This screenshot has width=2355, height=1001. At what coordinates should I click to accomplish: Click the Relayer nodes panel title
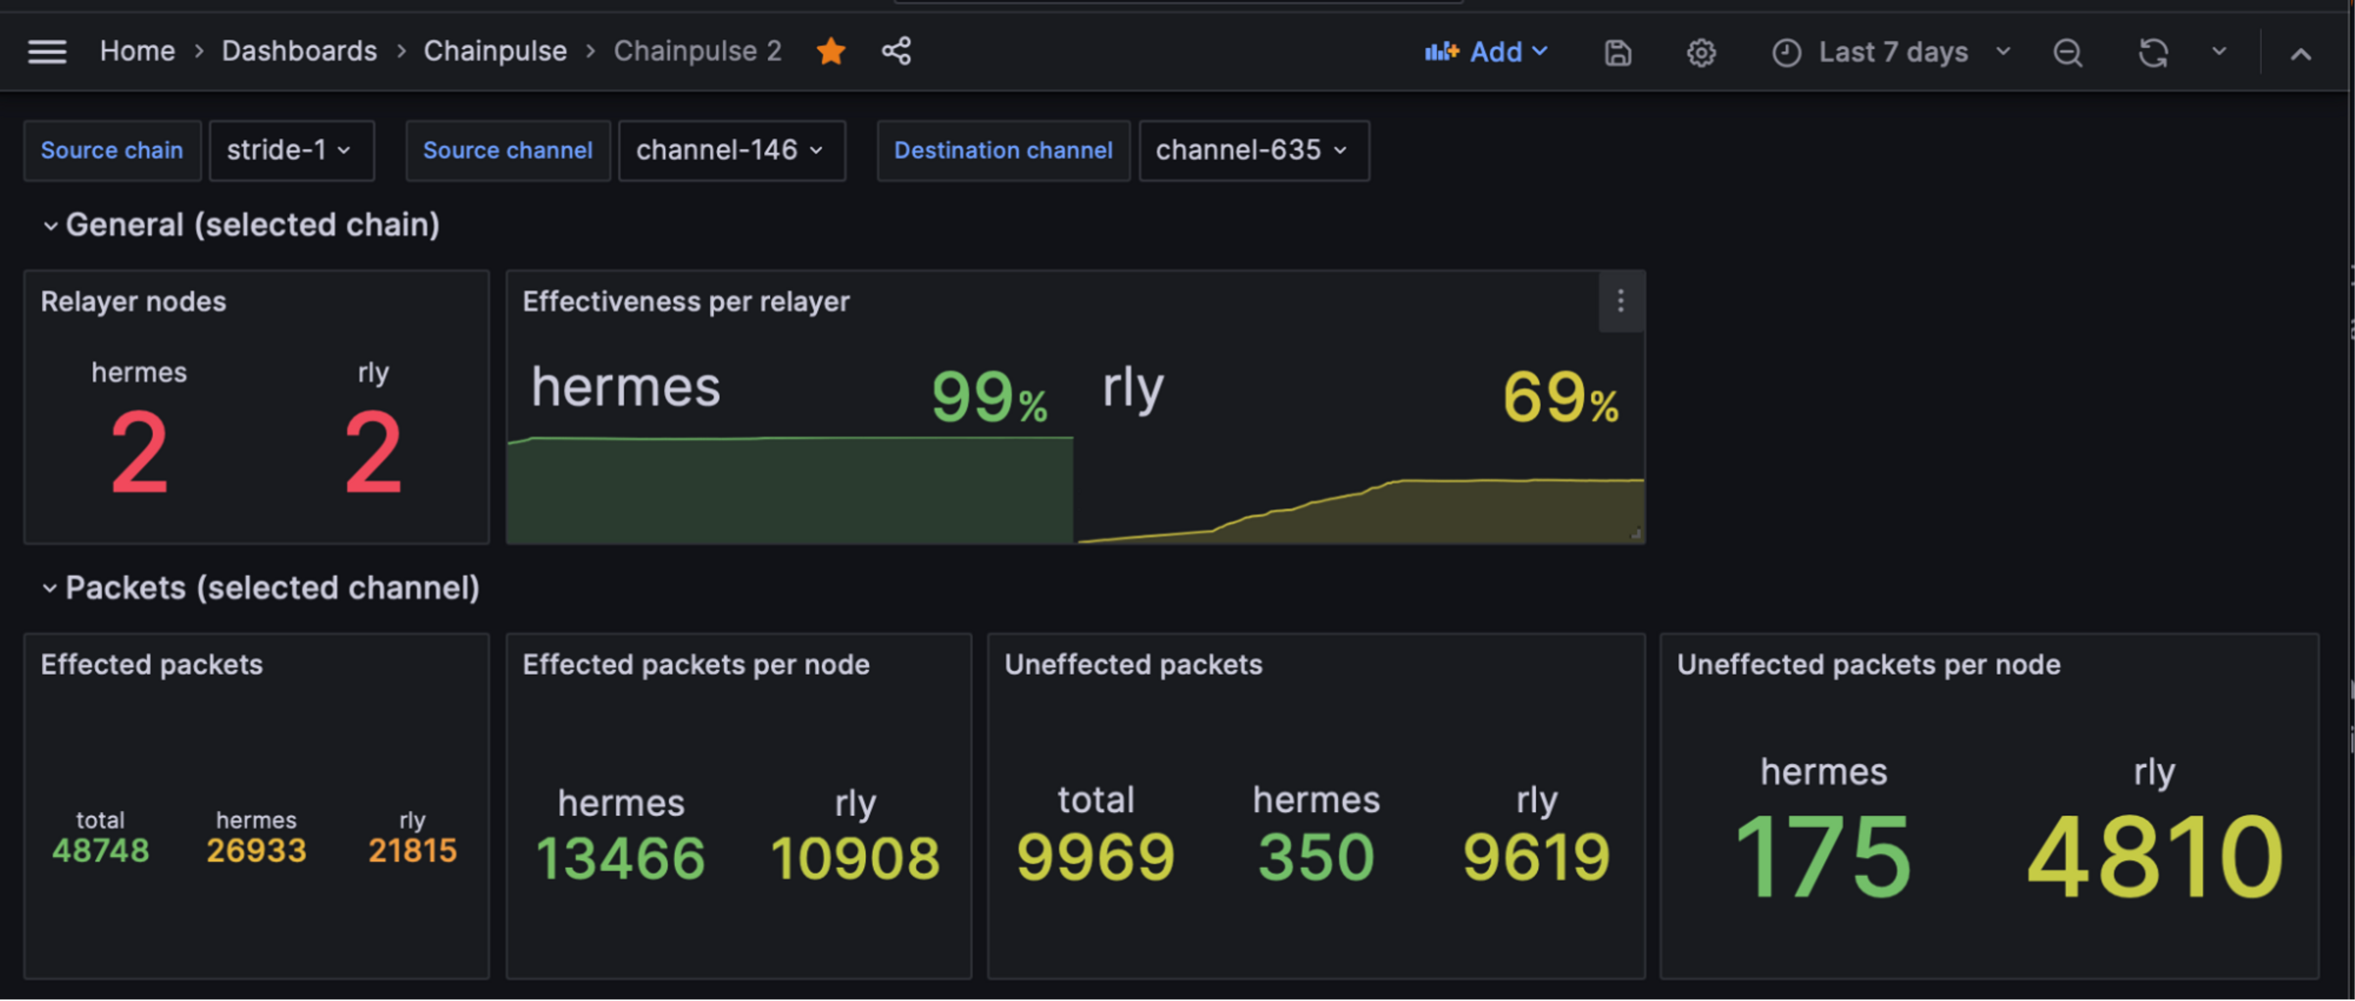(134, 302)
